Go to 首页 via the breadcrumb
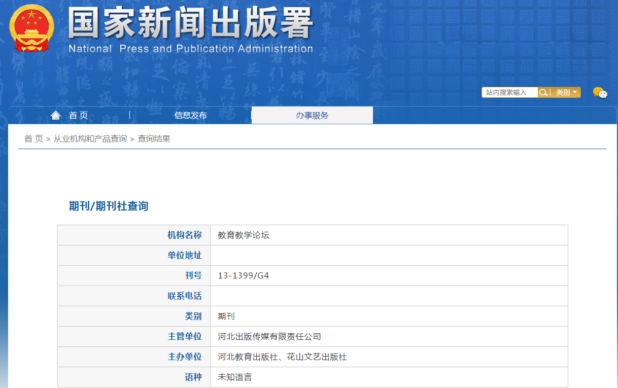618x388 pixels. [33, 139]
